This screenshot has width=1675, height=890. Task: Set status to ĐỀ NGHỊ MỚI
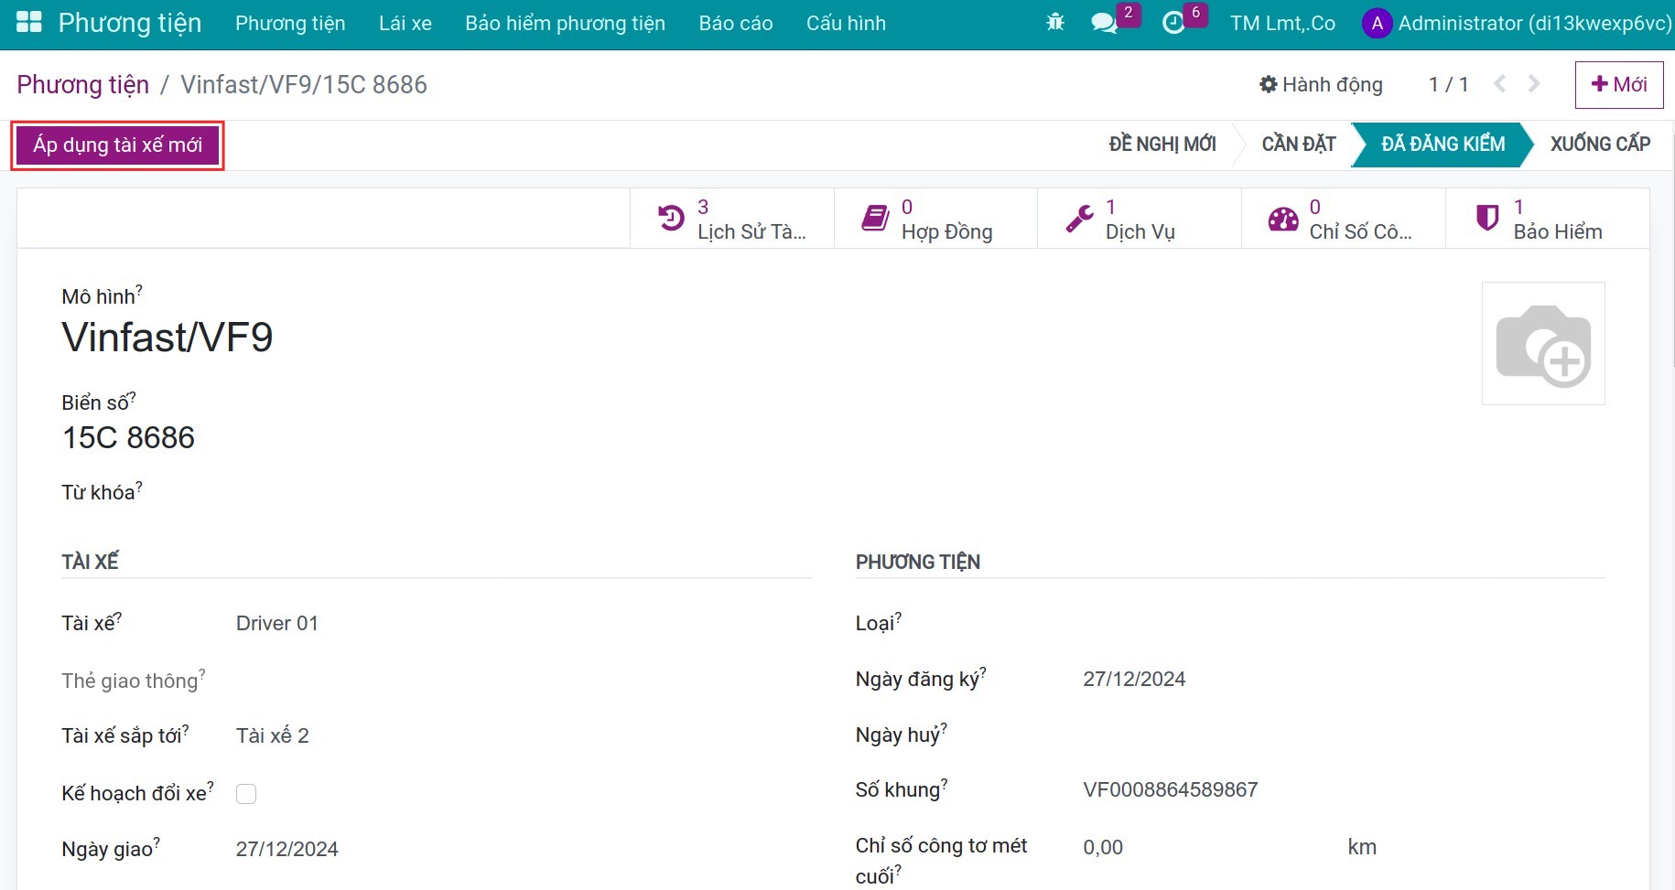click(x=1162, y=145)
